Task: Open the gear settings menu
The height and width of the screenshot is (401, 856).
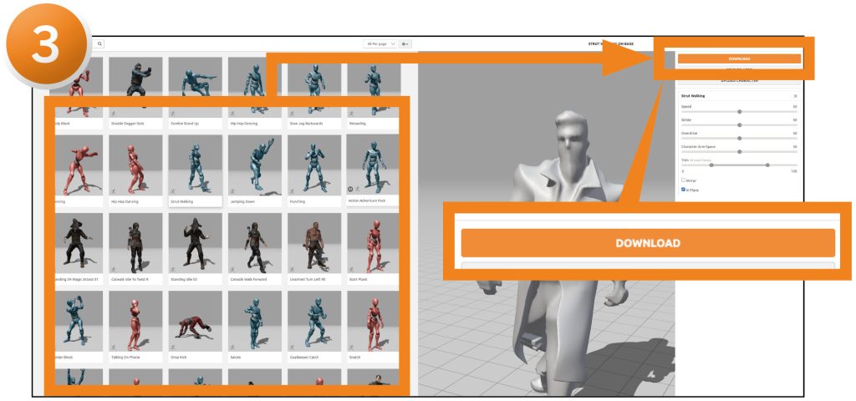Action: click(x=405, y=43)
